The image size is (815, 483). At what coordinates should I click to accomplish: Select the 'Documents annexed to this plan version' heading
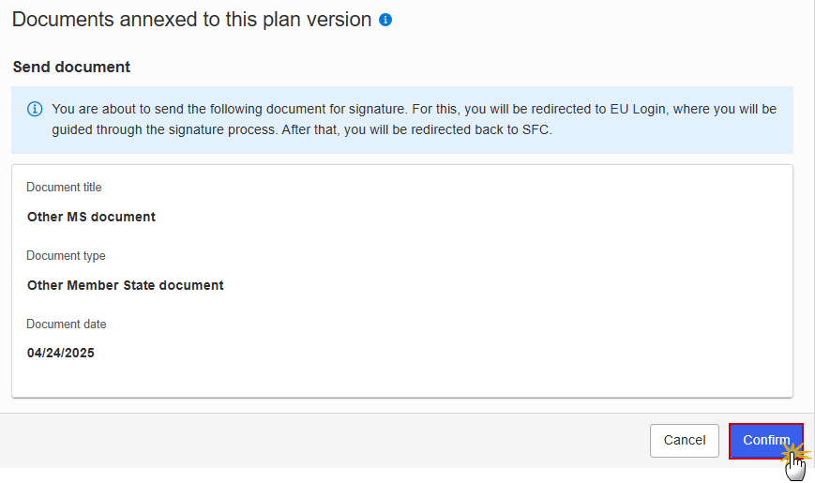click(192, 20)
